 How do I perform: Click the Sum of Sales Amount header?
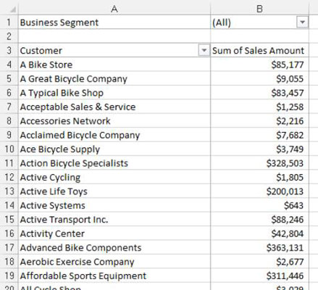pos(258,51)
